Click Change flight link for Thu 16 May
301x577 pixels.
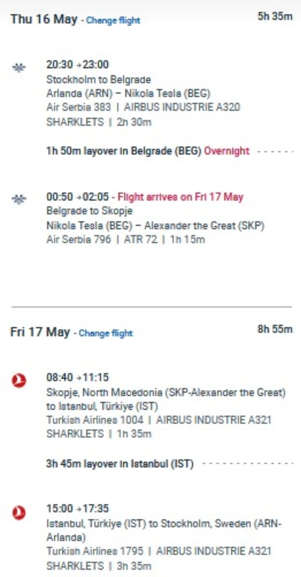pyautogui.click(x=113, y=20)
